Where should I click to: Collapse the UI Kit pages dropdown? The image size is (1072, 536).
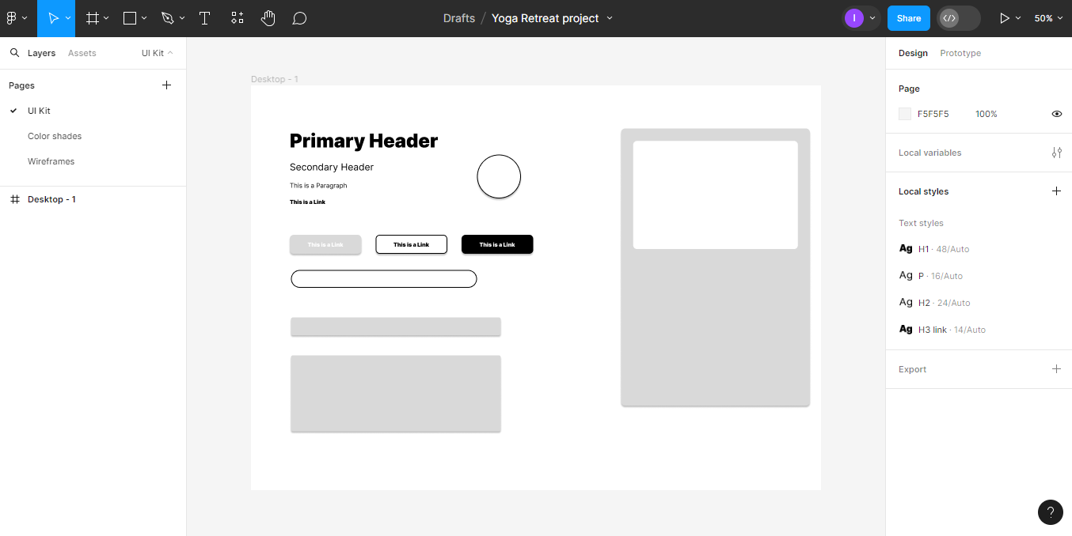[158, 53]
